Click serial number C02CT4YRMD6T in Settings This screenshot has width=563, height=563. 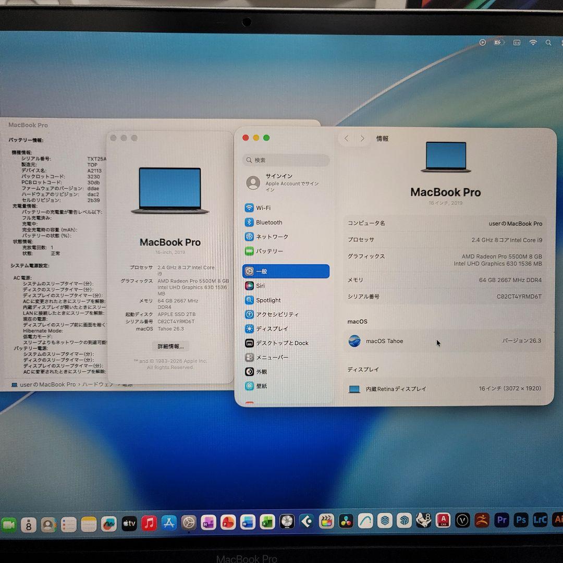(x=519, y=297)
